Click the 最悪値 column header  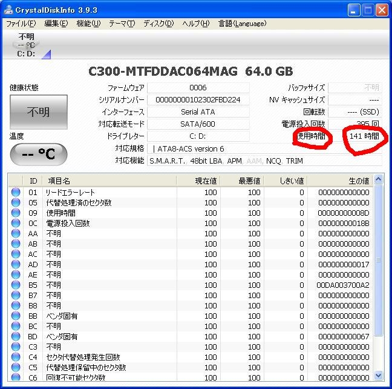click(242, 181)
